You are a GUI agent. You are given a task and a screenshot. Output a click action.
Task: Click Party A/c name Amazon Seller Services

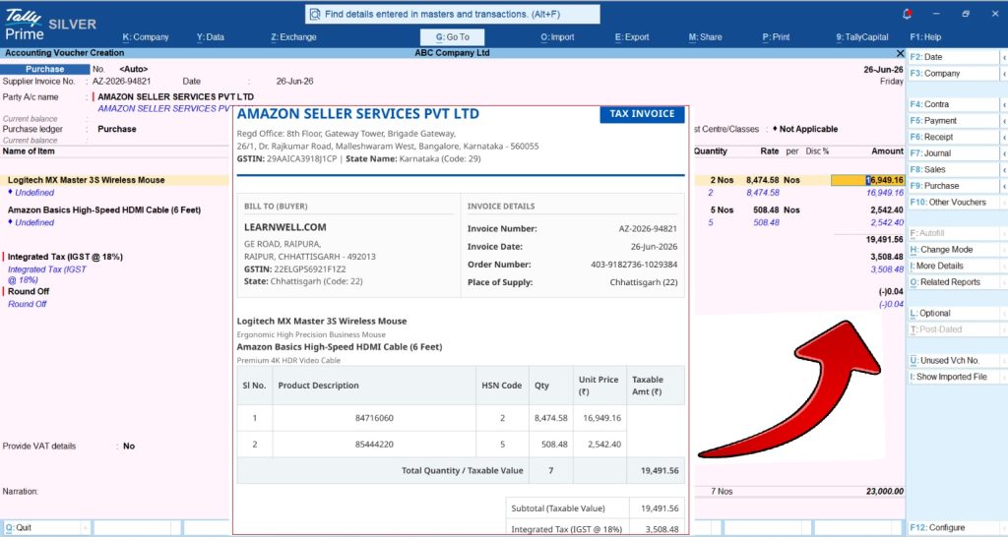coord(175,97)
